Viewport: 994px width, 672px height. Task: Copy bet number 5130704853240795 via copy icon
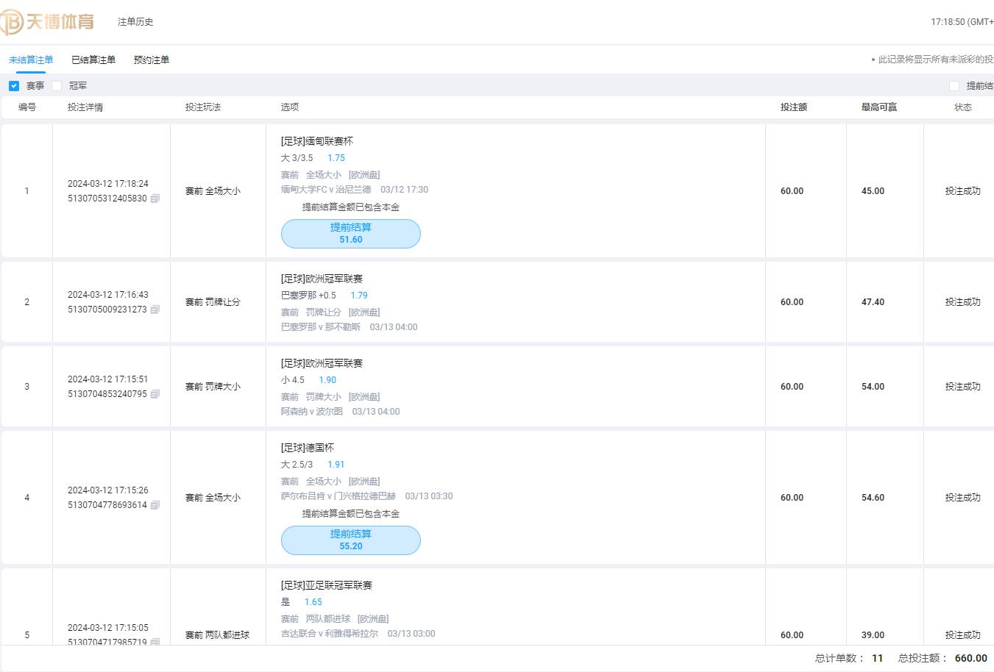coord(155,394)
